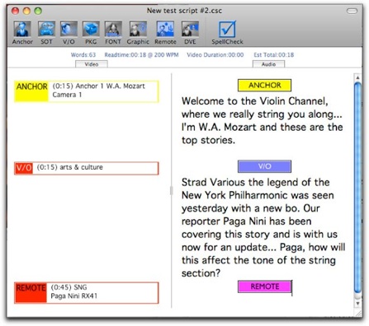Click the Est Total:00:18 text

[x=274, y=55]
